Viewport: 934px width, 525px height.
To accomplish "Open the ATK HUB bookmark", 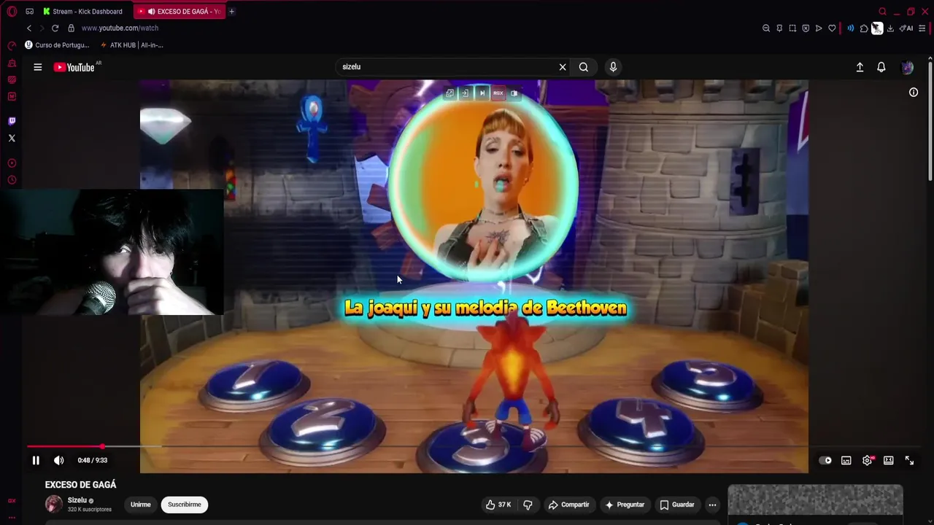I will coord(131,45).
